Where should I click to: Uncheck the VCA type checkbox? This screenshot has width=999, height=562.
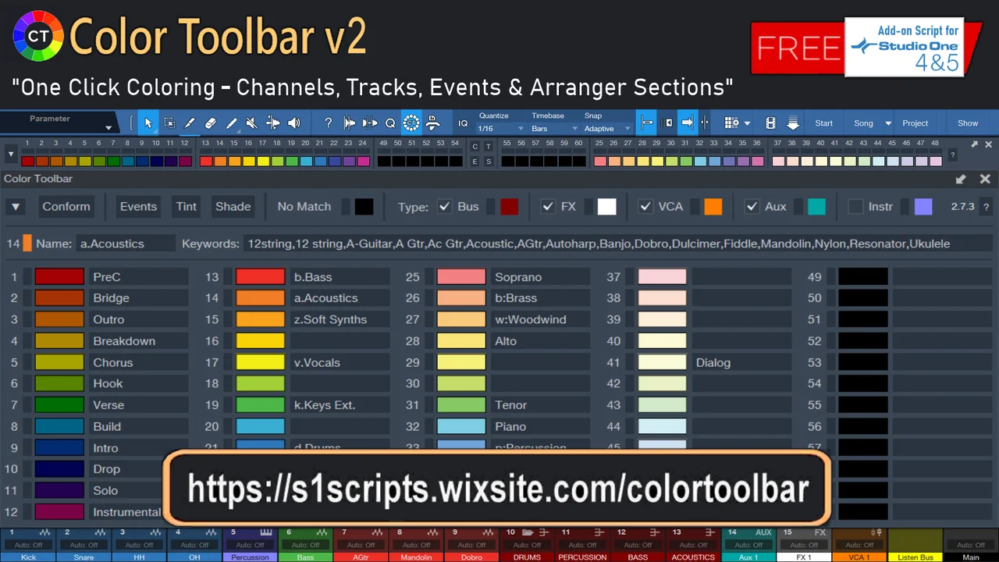pos(645,207)
